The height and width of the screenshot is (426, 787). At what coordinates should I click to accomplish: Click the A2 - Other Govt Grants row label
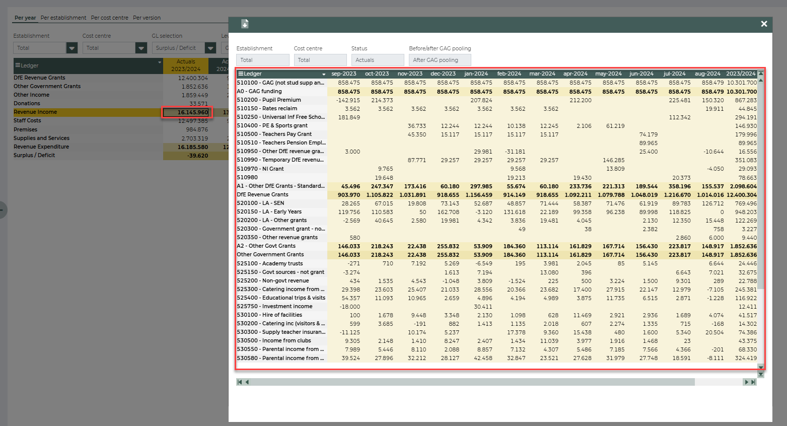click(266, 246)
